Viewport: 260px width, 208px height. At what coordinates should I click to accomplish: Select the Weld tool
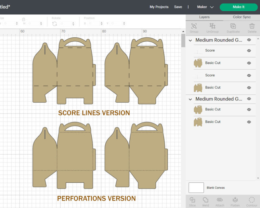pos(206,201)
